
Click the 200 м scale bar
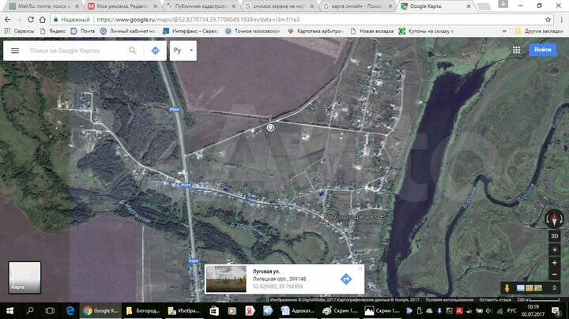pyautogui.click(x=538, y=300)
